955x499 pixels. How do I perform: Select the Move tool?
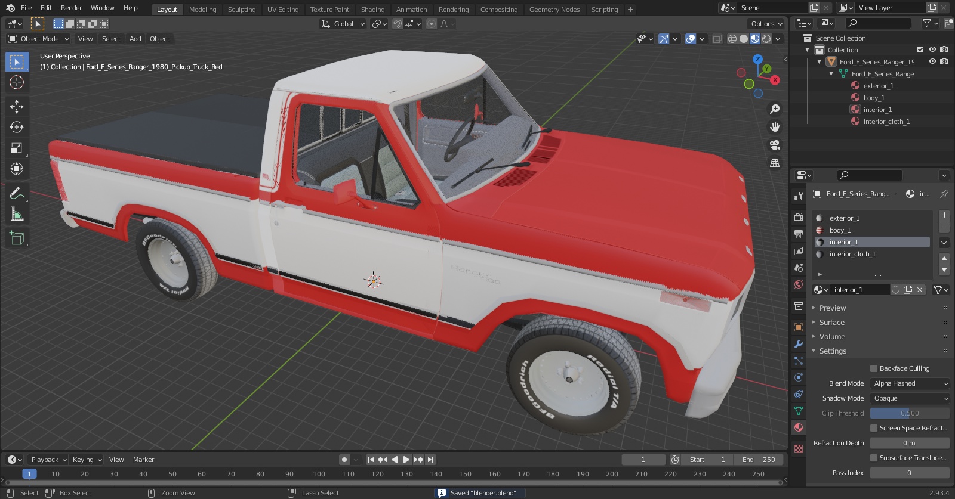tap(17, 106)
